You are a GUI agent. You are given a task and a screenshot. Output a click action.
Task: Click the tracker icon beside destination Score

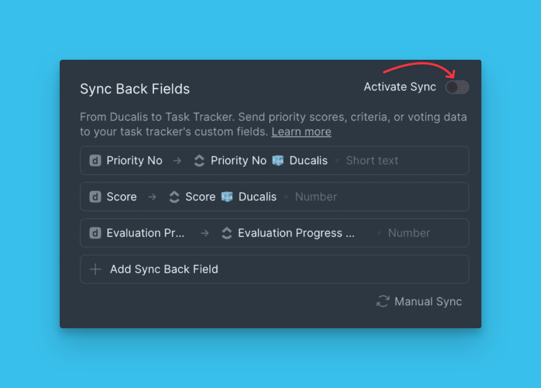[x=174, y=197]
